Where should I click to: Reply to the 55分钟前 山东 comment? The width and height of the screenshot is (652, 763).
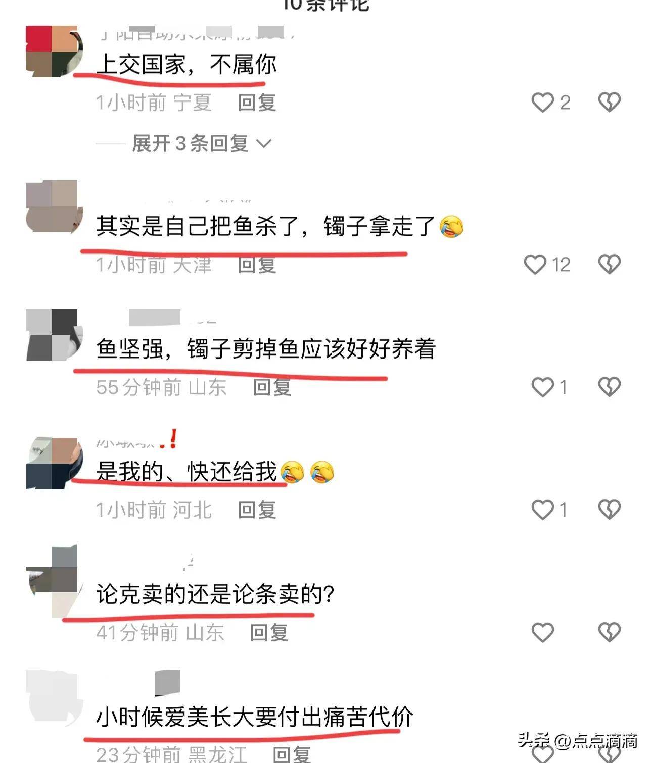[272, 387]
